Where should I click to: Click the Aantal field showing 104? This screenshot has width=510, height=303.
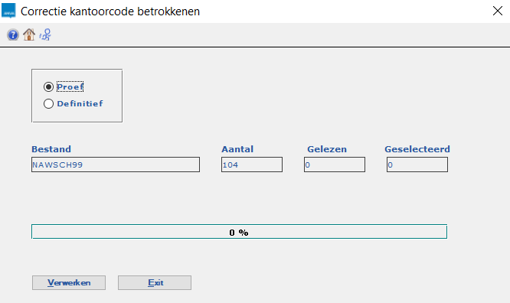coord(252,165)
